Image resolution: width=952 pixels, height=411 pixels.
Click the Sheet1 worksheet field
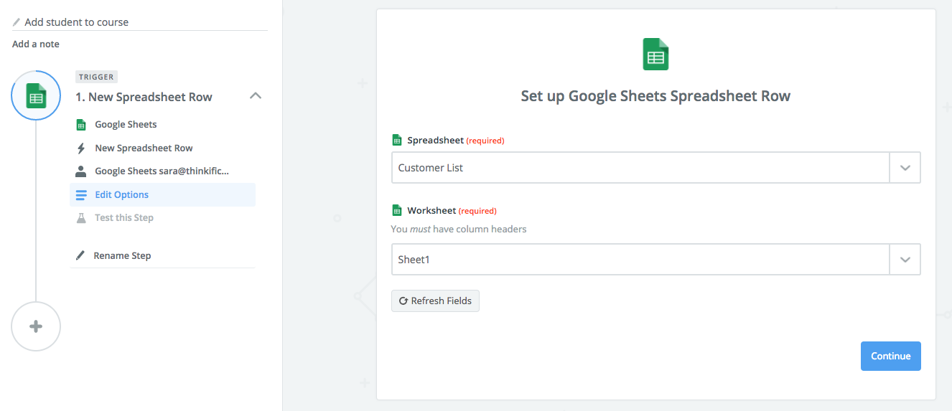(640, 260)
